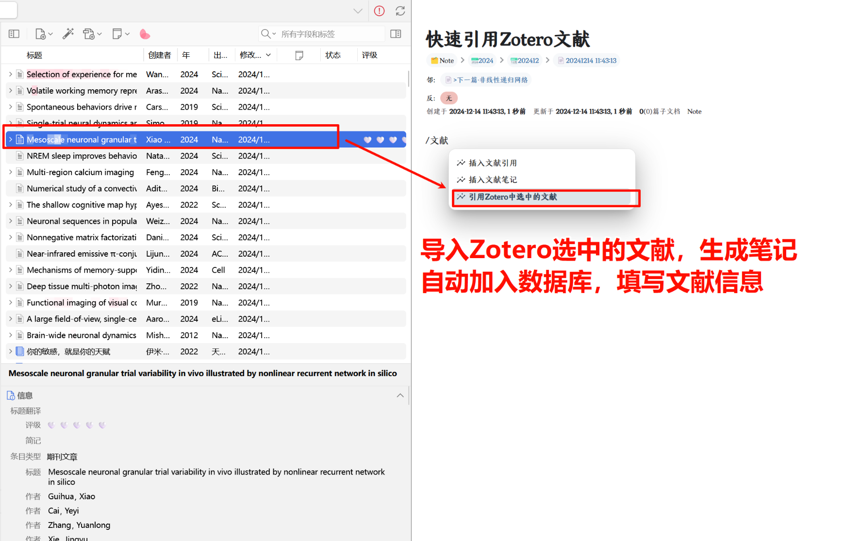Click the Note folder icon in breadcrumb
Image resolution: width=861 pixels, height=541 pixels.
[x=434, y=61]
